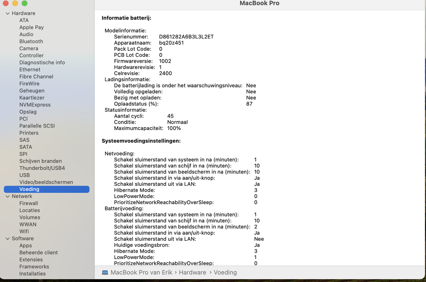The image size is (426, 282).
Task: Select Bluetooth in the sidebar
Action: click(31, 41)
